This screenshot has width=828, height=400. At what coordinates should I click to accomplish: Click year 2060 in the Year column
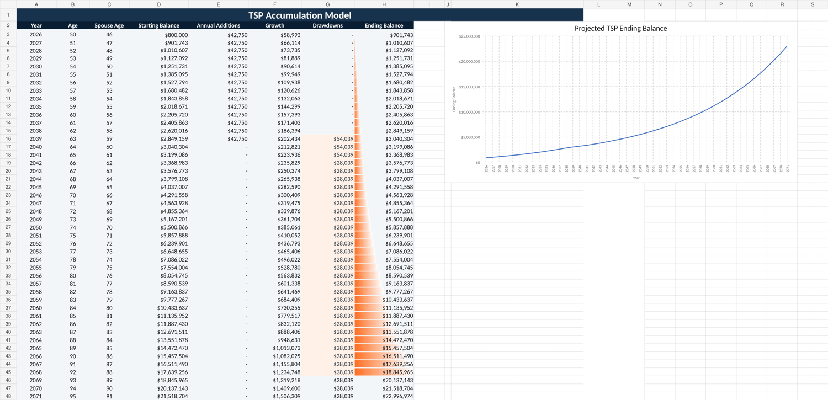coord(36,308)
